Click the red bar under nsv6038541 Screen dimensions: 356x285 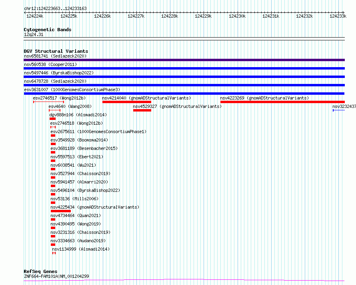pyautogui.click(x=53, y=169)
